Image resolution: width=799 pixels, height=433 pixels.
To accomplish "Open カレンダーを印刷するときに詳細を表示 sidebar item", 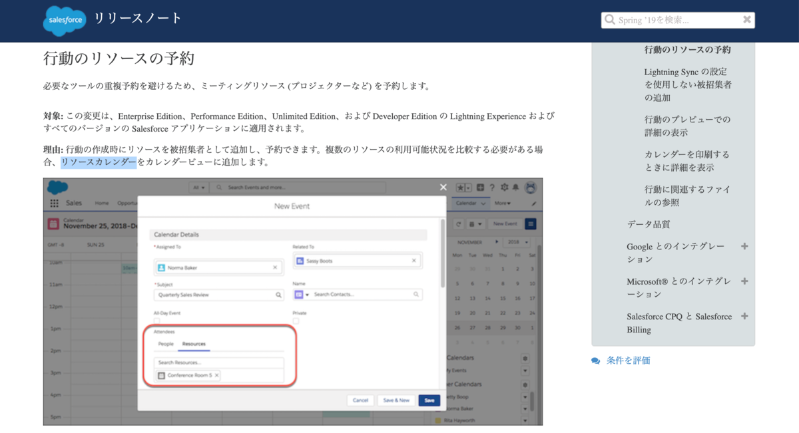I will [687, 161].
